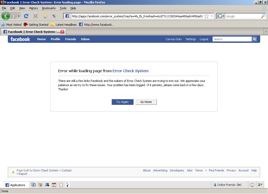Open the Google search engine selector dropdown

[x=221, y=16]
